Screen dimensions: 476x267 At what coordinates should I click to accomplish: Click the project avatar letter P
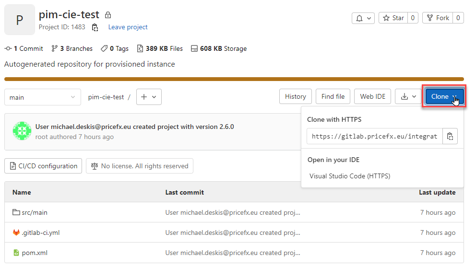19,20
